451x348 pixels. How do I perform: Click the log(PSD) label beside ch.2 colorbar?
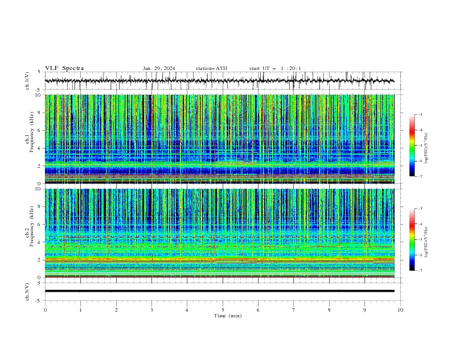(x=426, y=242)
